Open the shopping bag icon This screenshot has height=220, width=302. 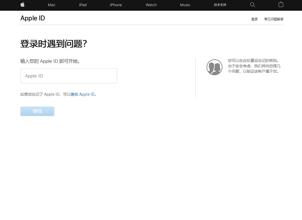click(281, 5)
